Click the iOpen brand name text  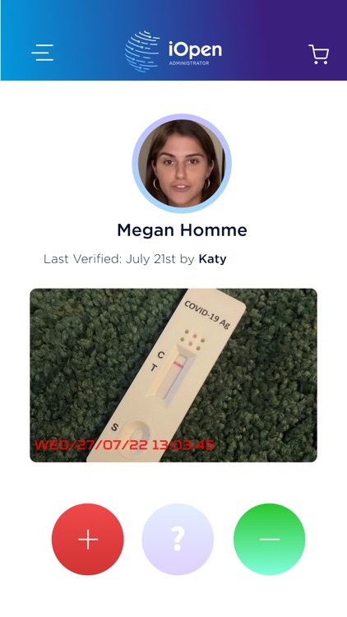click(x=195, y=50)
